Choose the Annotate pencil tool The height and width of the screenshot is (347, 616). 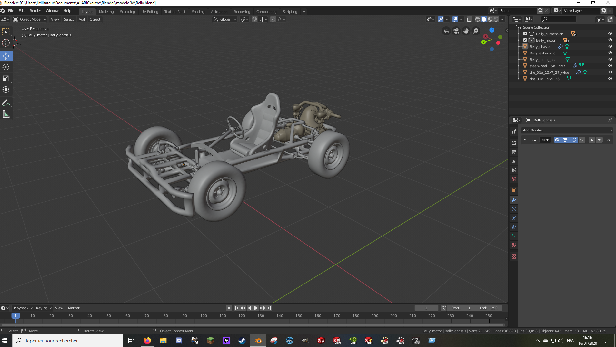(x=6, y=103)
